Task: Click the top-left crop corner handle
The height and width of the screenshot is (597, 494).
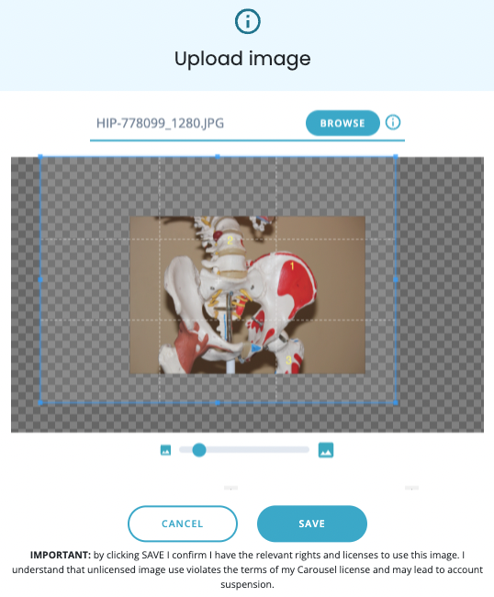Action: pos(40,156)
